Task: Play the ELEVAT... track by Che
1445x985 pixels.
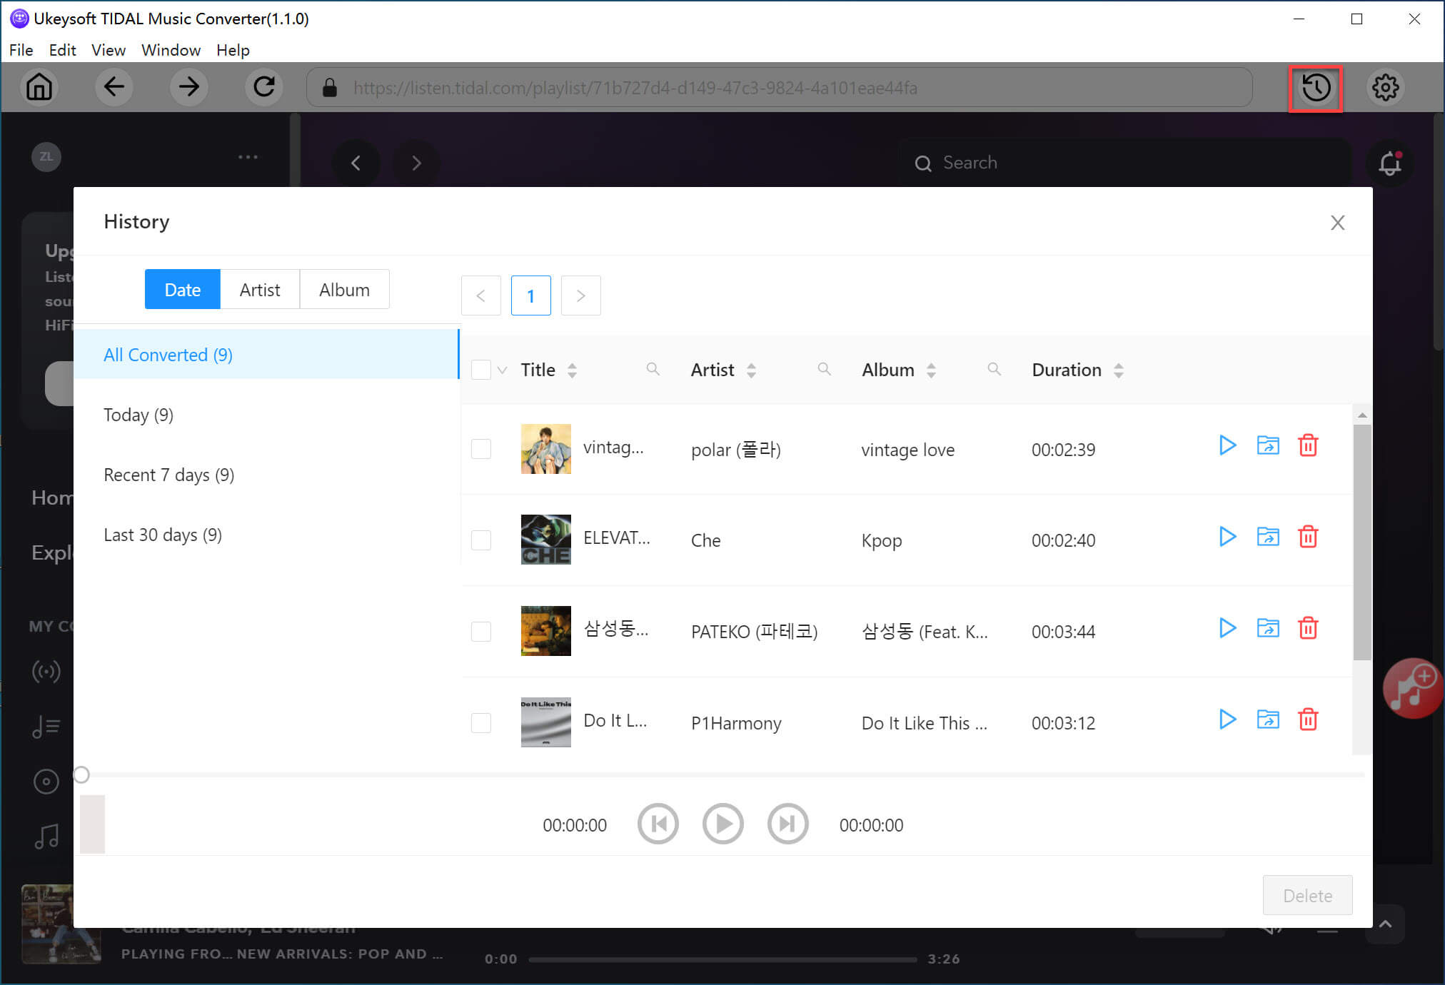Action: click(x=1227, y=537)
